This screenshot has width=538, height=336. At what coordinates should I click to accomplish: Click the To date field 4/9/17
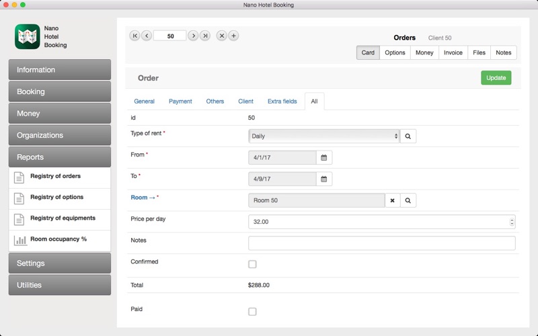point(282,179)
